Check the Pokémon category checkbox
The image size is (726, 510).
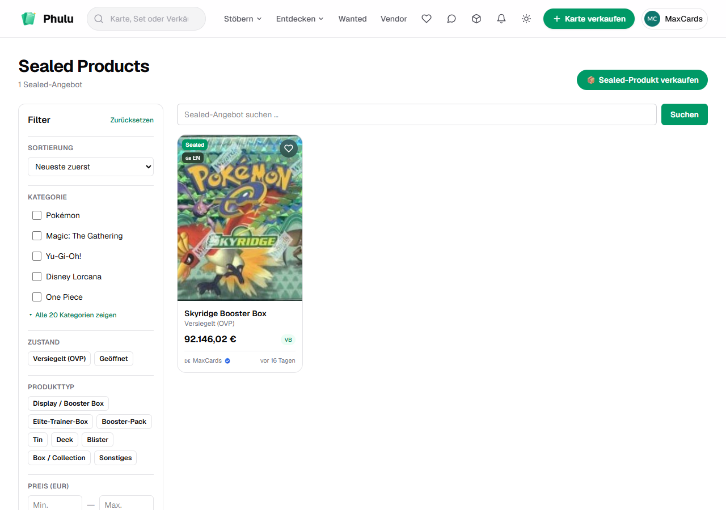pos(37,215)
